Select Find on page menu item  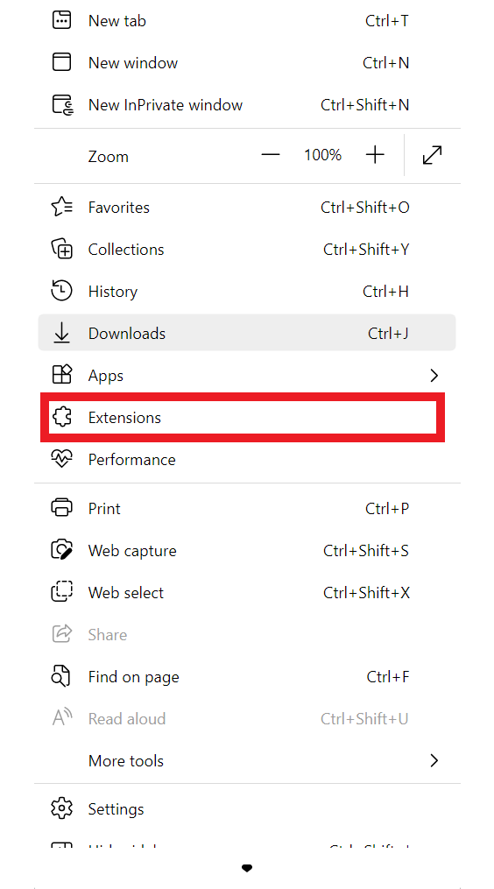tap(247, 677)
